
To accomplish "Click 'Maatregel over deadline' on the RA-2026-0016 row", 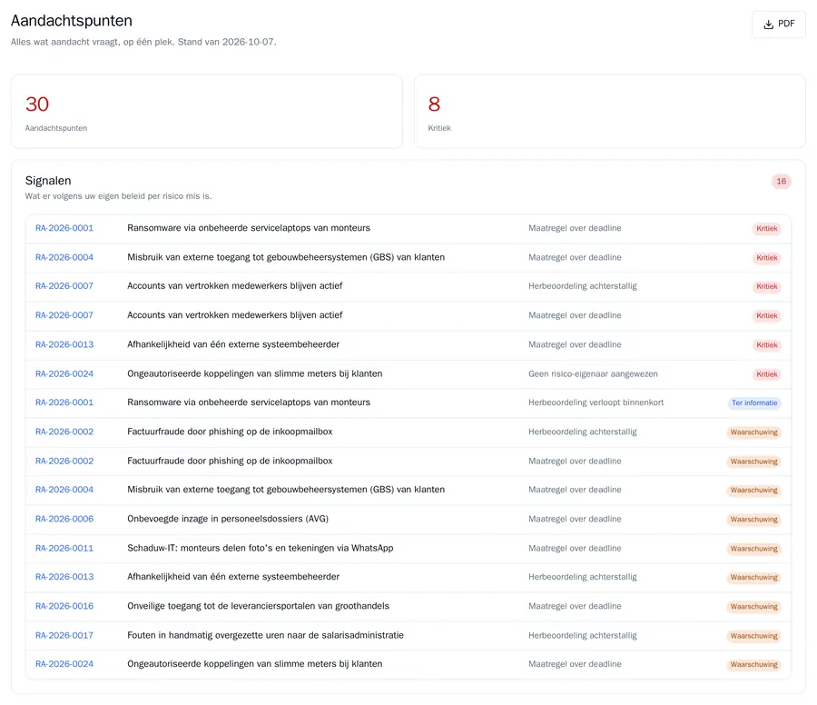I will tap(575, 606).
